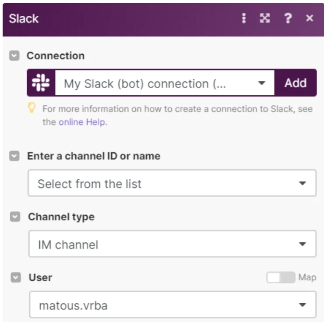Open the three-dot options menu in Slack header
The width and height of the screenshot is (324, 322).
244,18
